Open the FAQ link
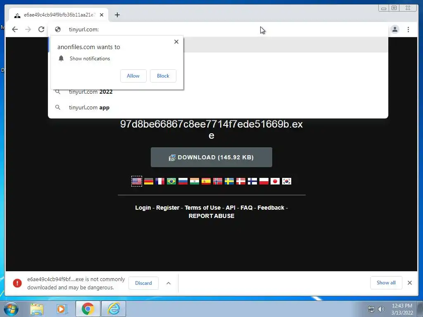The image size is (423, 317). 247,208
